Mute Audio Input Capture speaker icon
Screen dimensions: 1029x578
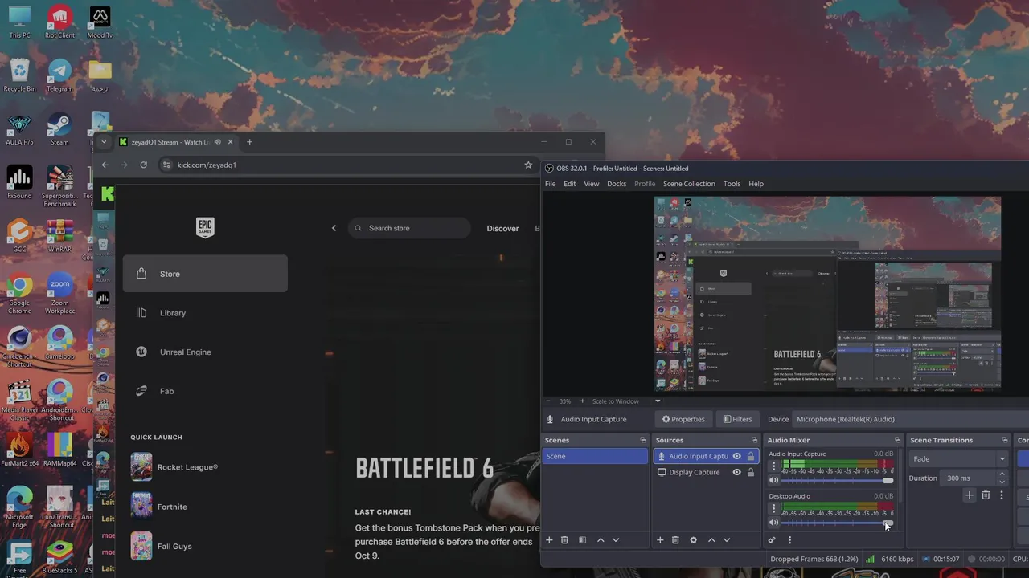pyautogui.click(x=774, y=480)
